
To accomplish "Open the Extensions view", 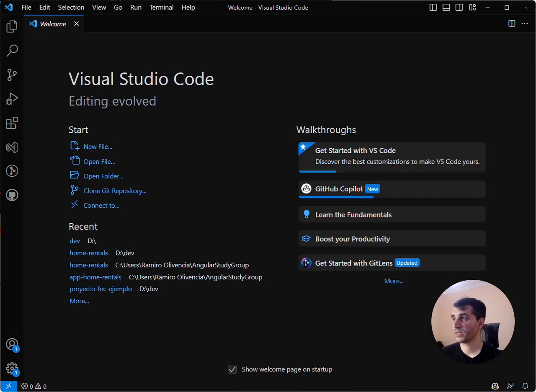I will point(12,123).
